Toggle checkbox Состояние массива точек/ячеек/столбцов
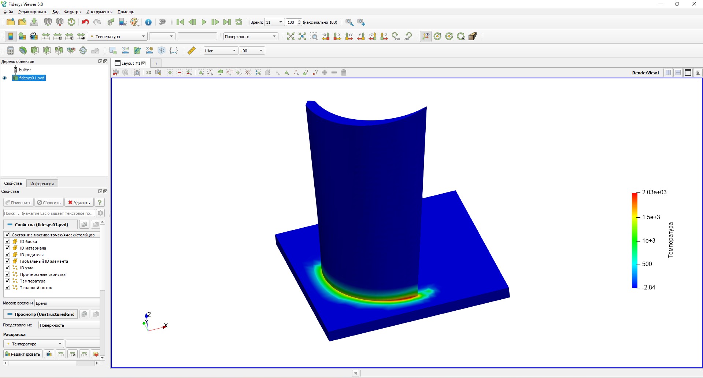The height and width of the screenshot is (378, 703). (7, 235)
